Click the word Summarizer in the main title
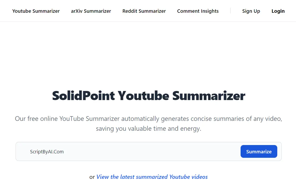The height and width of the screenshot is (190, 296). pyautogui.click(x=209, y=96)
